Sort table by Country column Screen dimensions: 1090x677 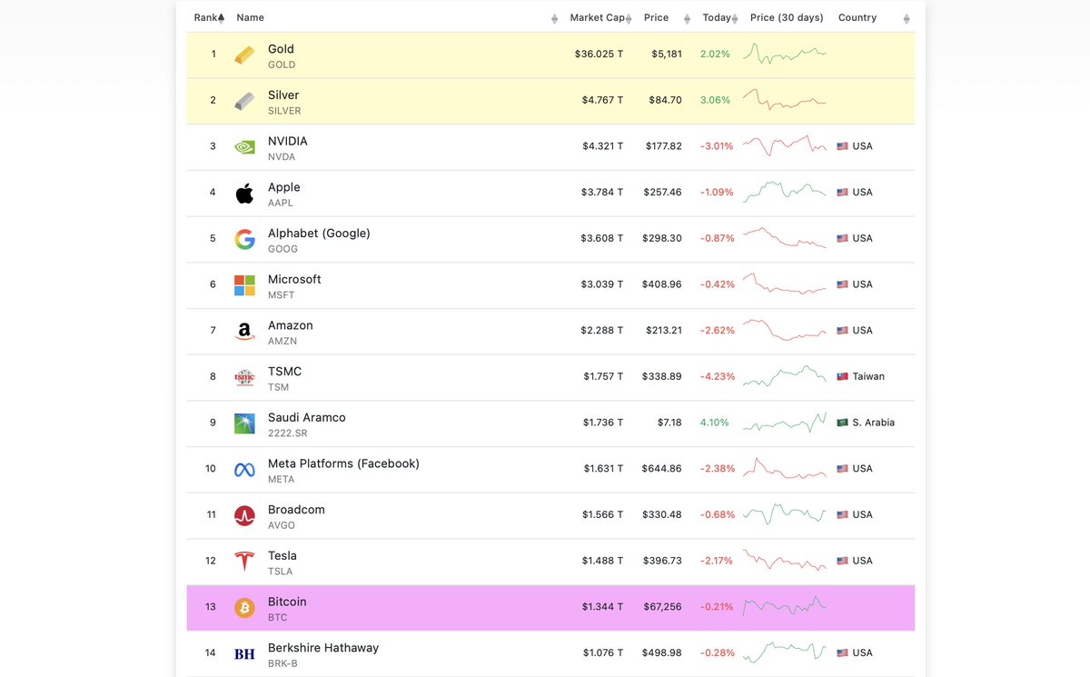(857, 17)
